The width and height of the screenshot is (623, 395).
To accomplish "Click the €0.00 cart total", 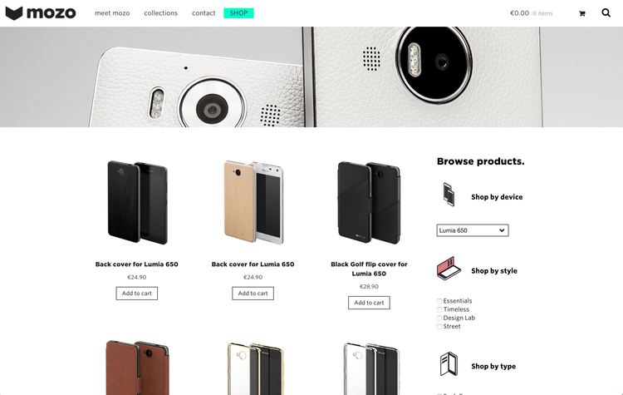I will 520,13.
